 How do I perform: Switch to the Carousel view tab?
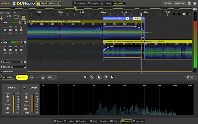pos(79,3)
